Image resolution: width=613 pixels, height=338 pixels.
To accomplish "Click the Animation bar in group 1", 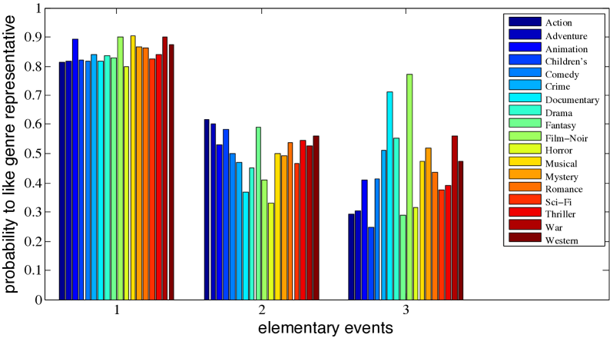I will (x=75, y=169).
